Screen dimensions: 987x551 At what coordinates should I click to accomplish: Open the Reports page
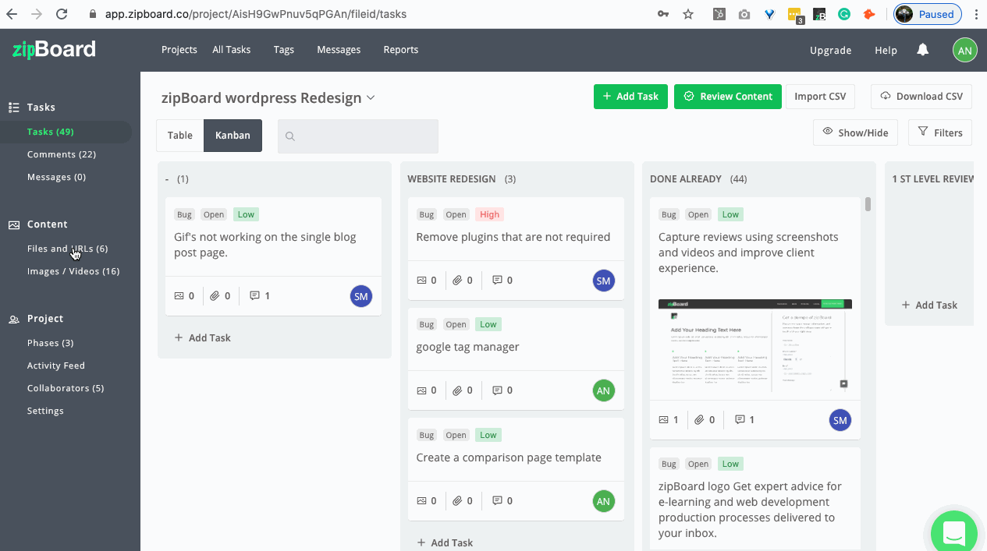click(401, 50)
